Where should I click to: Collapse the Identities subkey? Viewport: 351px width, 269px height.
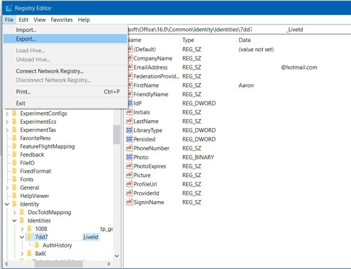point(14,221)
